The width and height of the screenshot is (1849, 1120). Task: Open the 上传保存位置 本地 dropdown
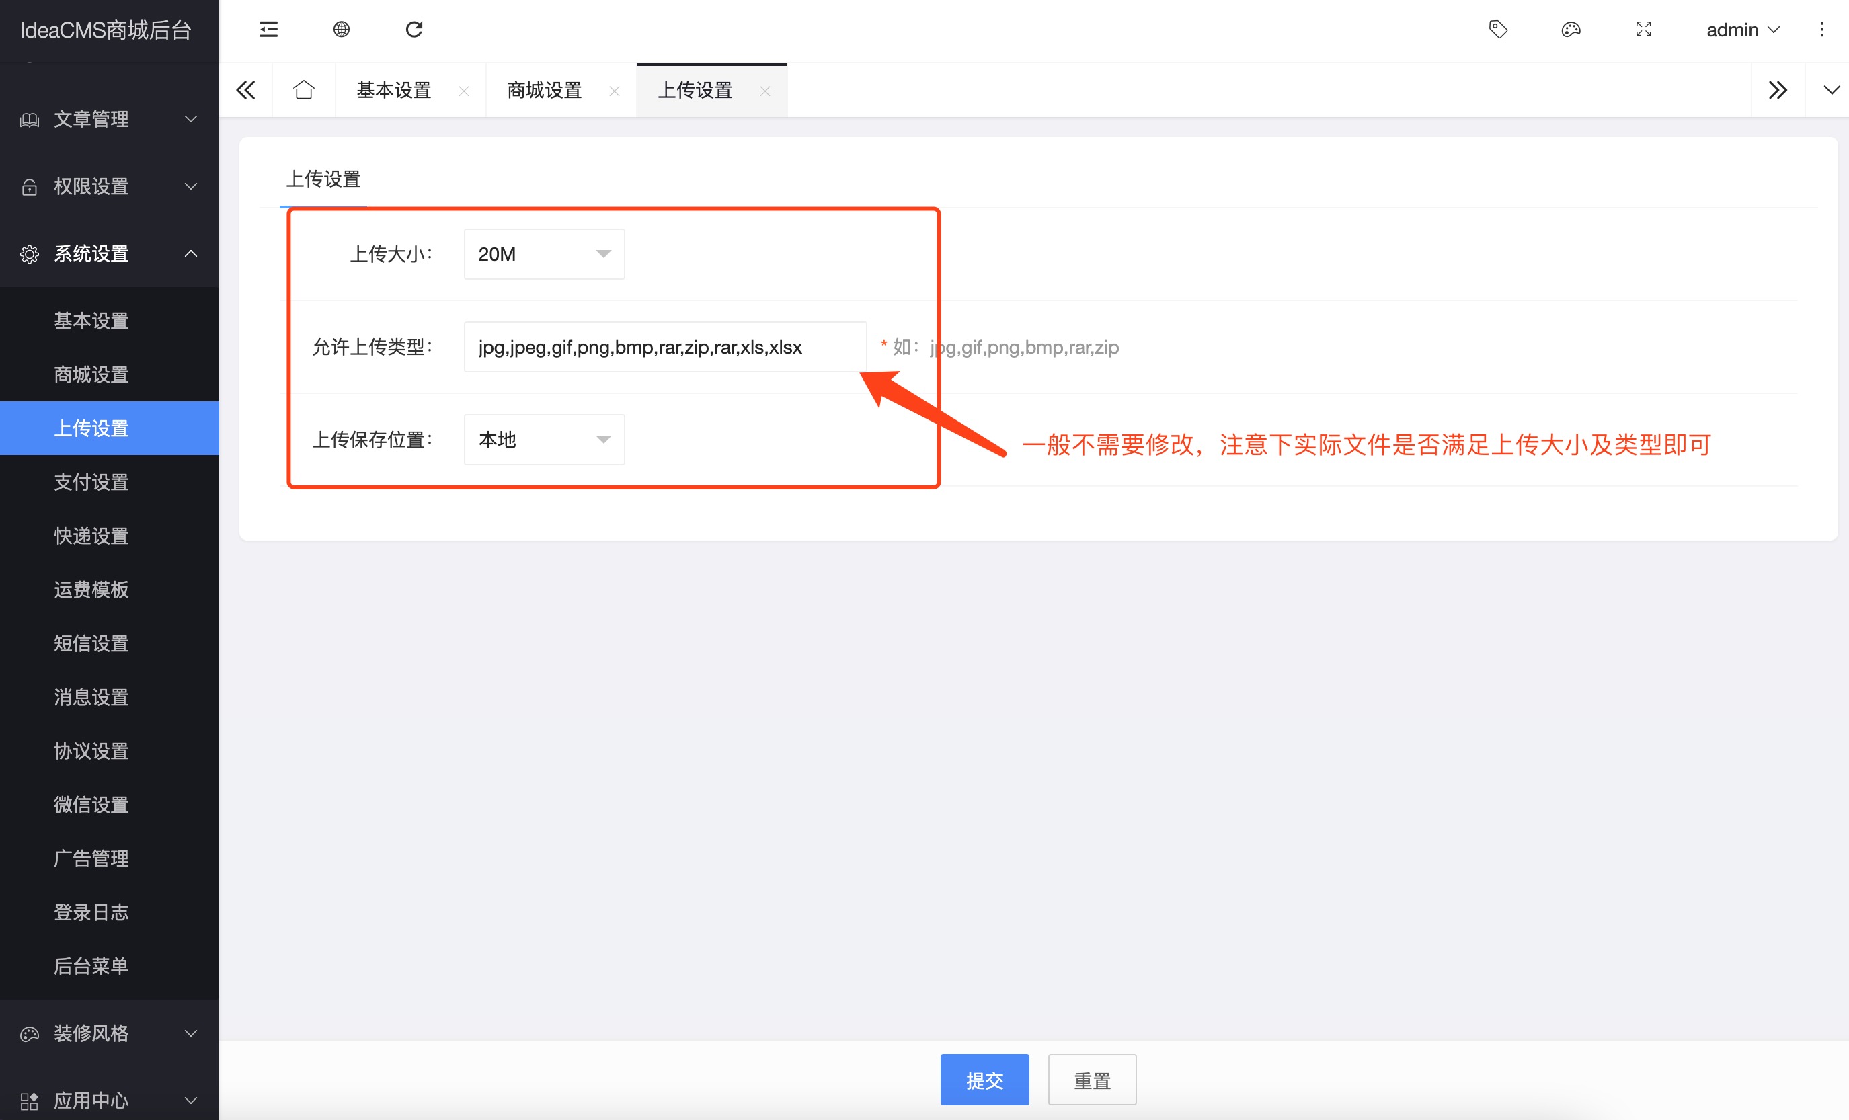pos(544,440)
